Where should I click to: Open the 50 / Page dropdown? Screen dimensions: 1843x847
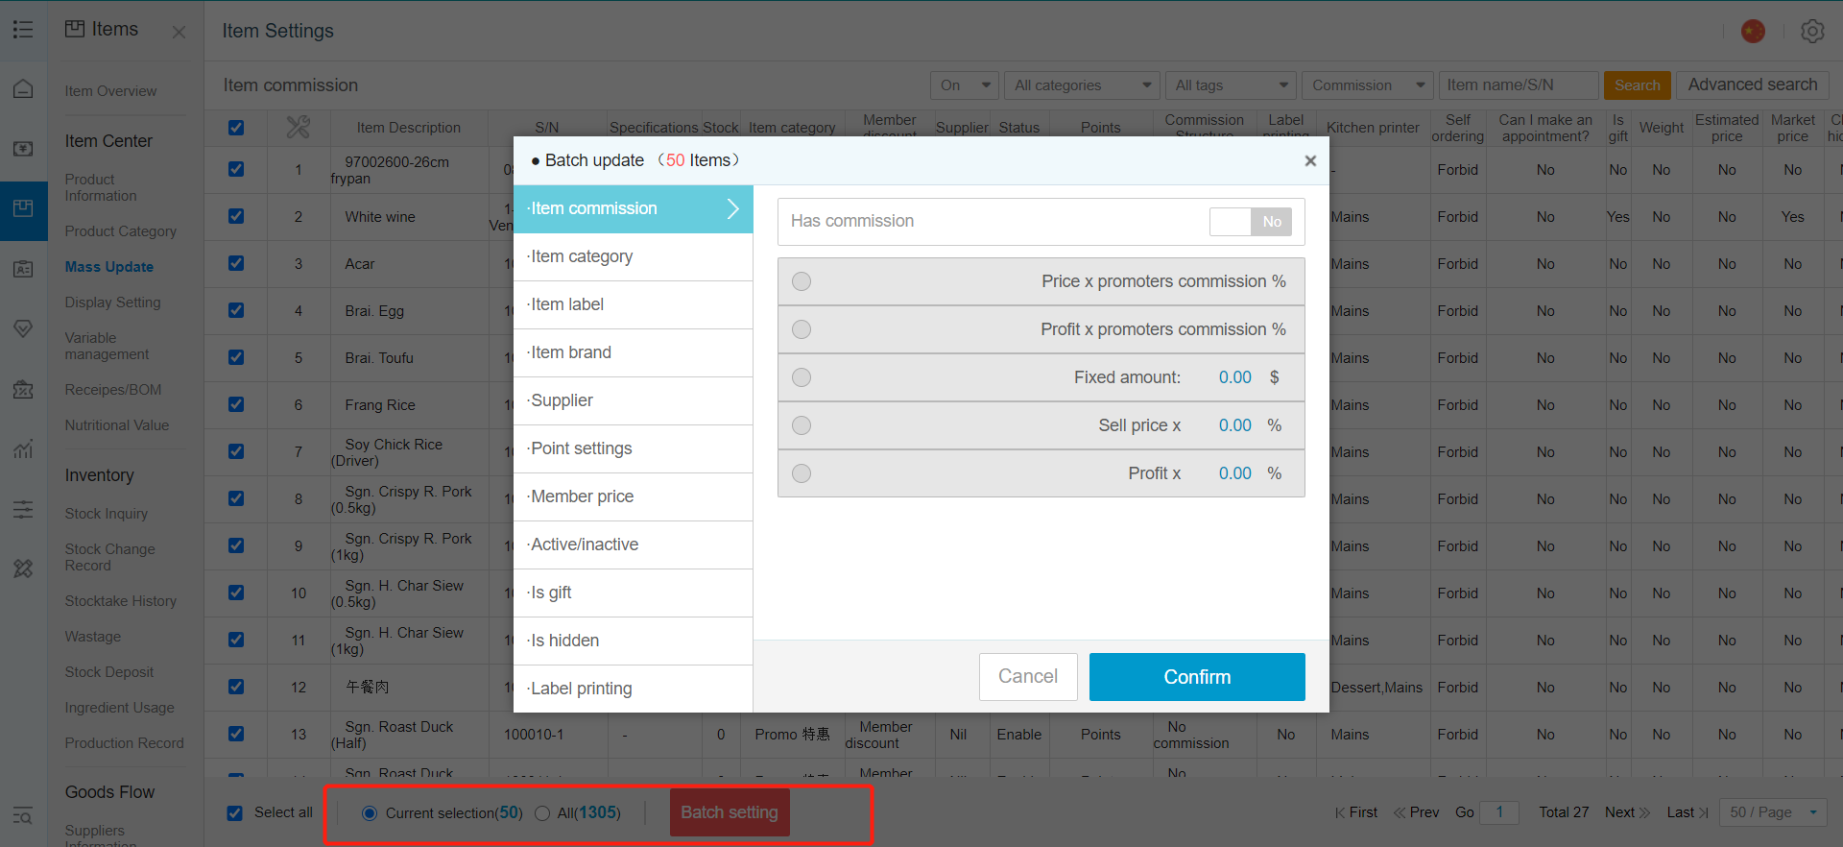tap(1774, 812)
